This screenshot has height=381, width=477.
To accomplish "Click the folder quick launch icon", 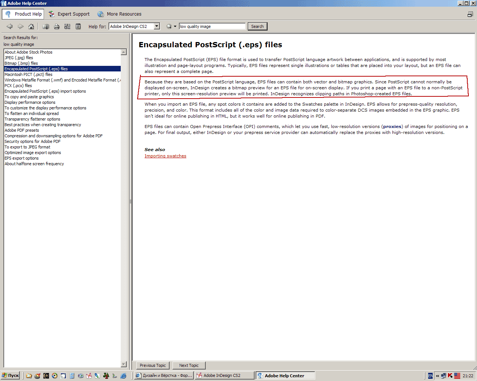I will click(29, 376).
